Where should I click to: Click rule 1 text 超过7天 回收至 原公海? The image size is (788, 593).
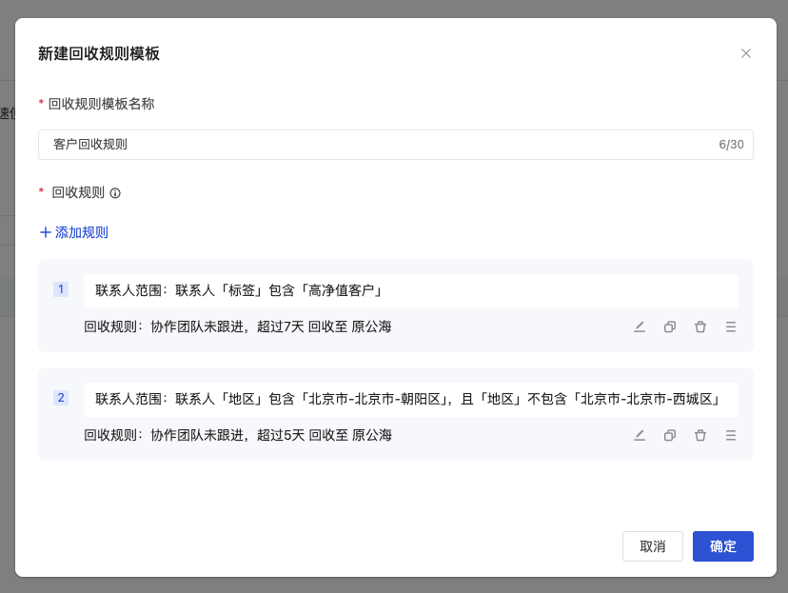pyautogui.click(x=325, y=326)
